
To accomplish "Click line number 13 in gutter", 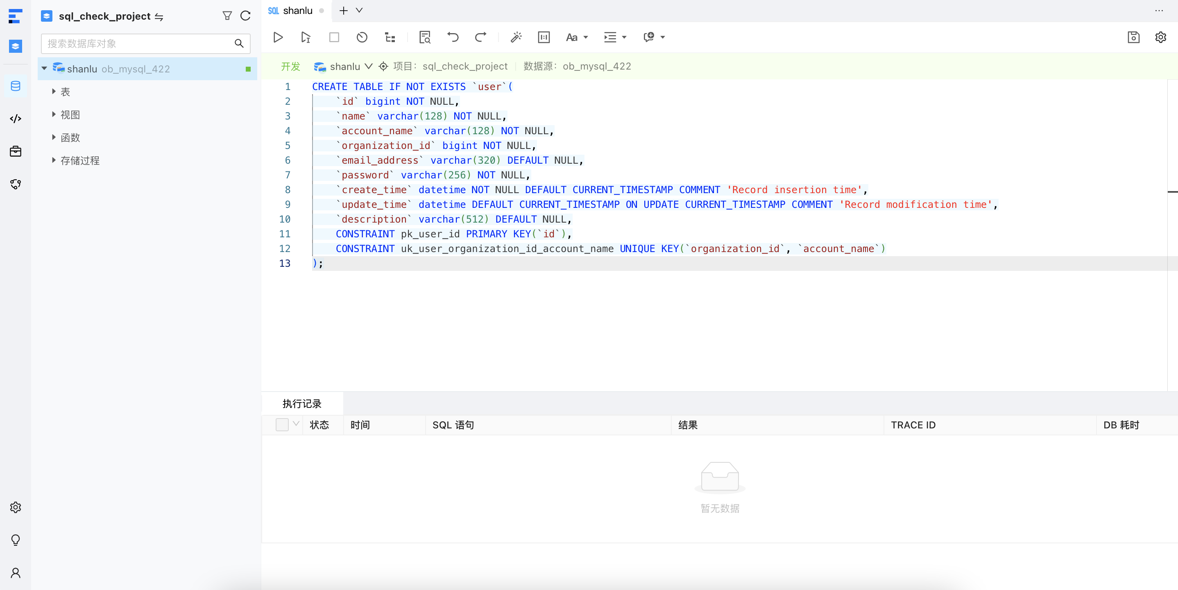I will click(x=284, y=263).
